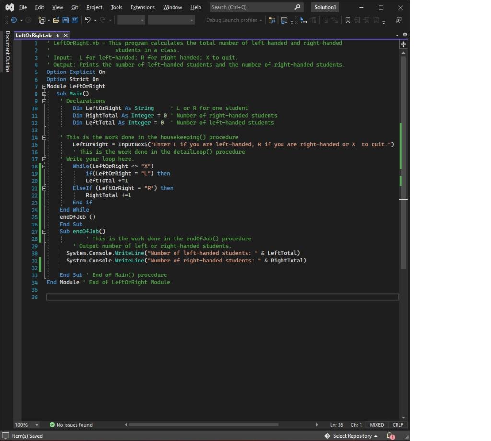This screenshot has height=441, width=491.
Task: Collapse the While loop on line 18
Action: pyautogui.click(x=43, y=166)
